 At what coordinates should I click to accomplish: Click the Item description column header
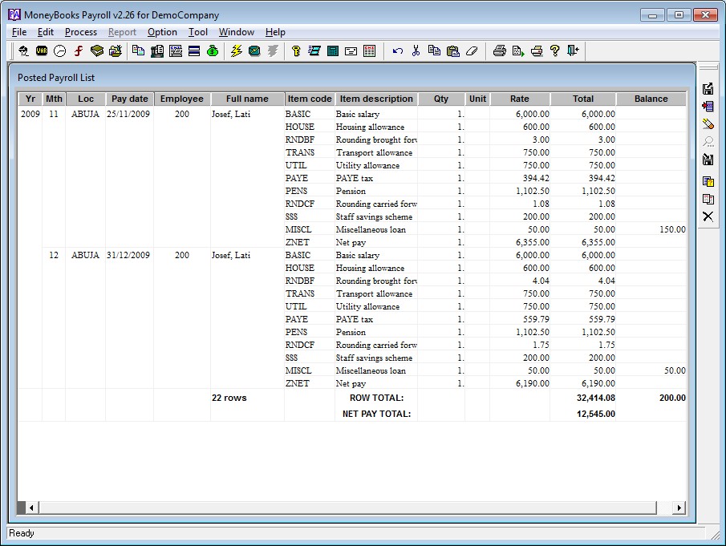pos(376,99)
